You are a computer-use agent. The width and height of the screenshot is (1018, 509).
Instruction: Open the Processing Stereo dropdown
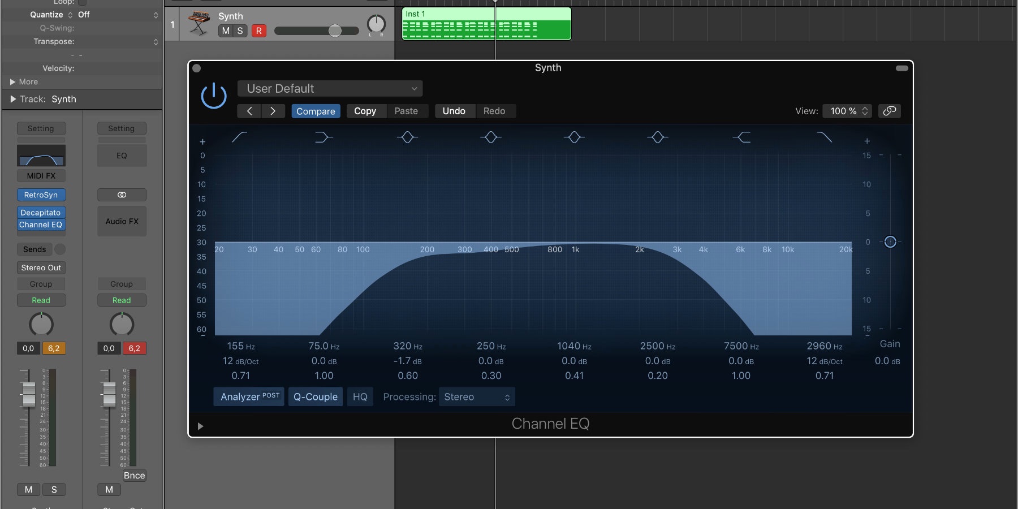pos(477,397)
